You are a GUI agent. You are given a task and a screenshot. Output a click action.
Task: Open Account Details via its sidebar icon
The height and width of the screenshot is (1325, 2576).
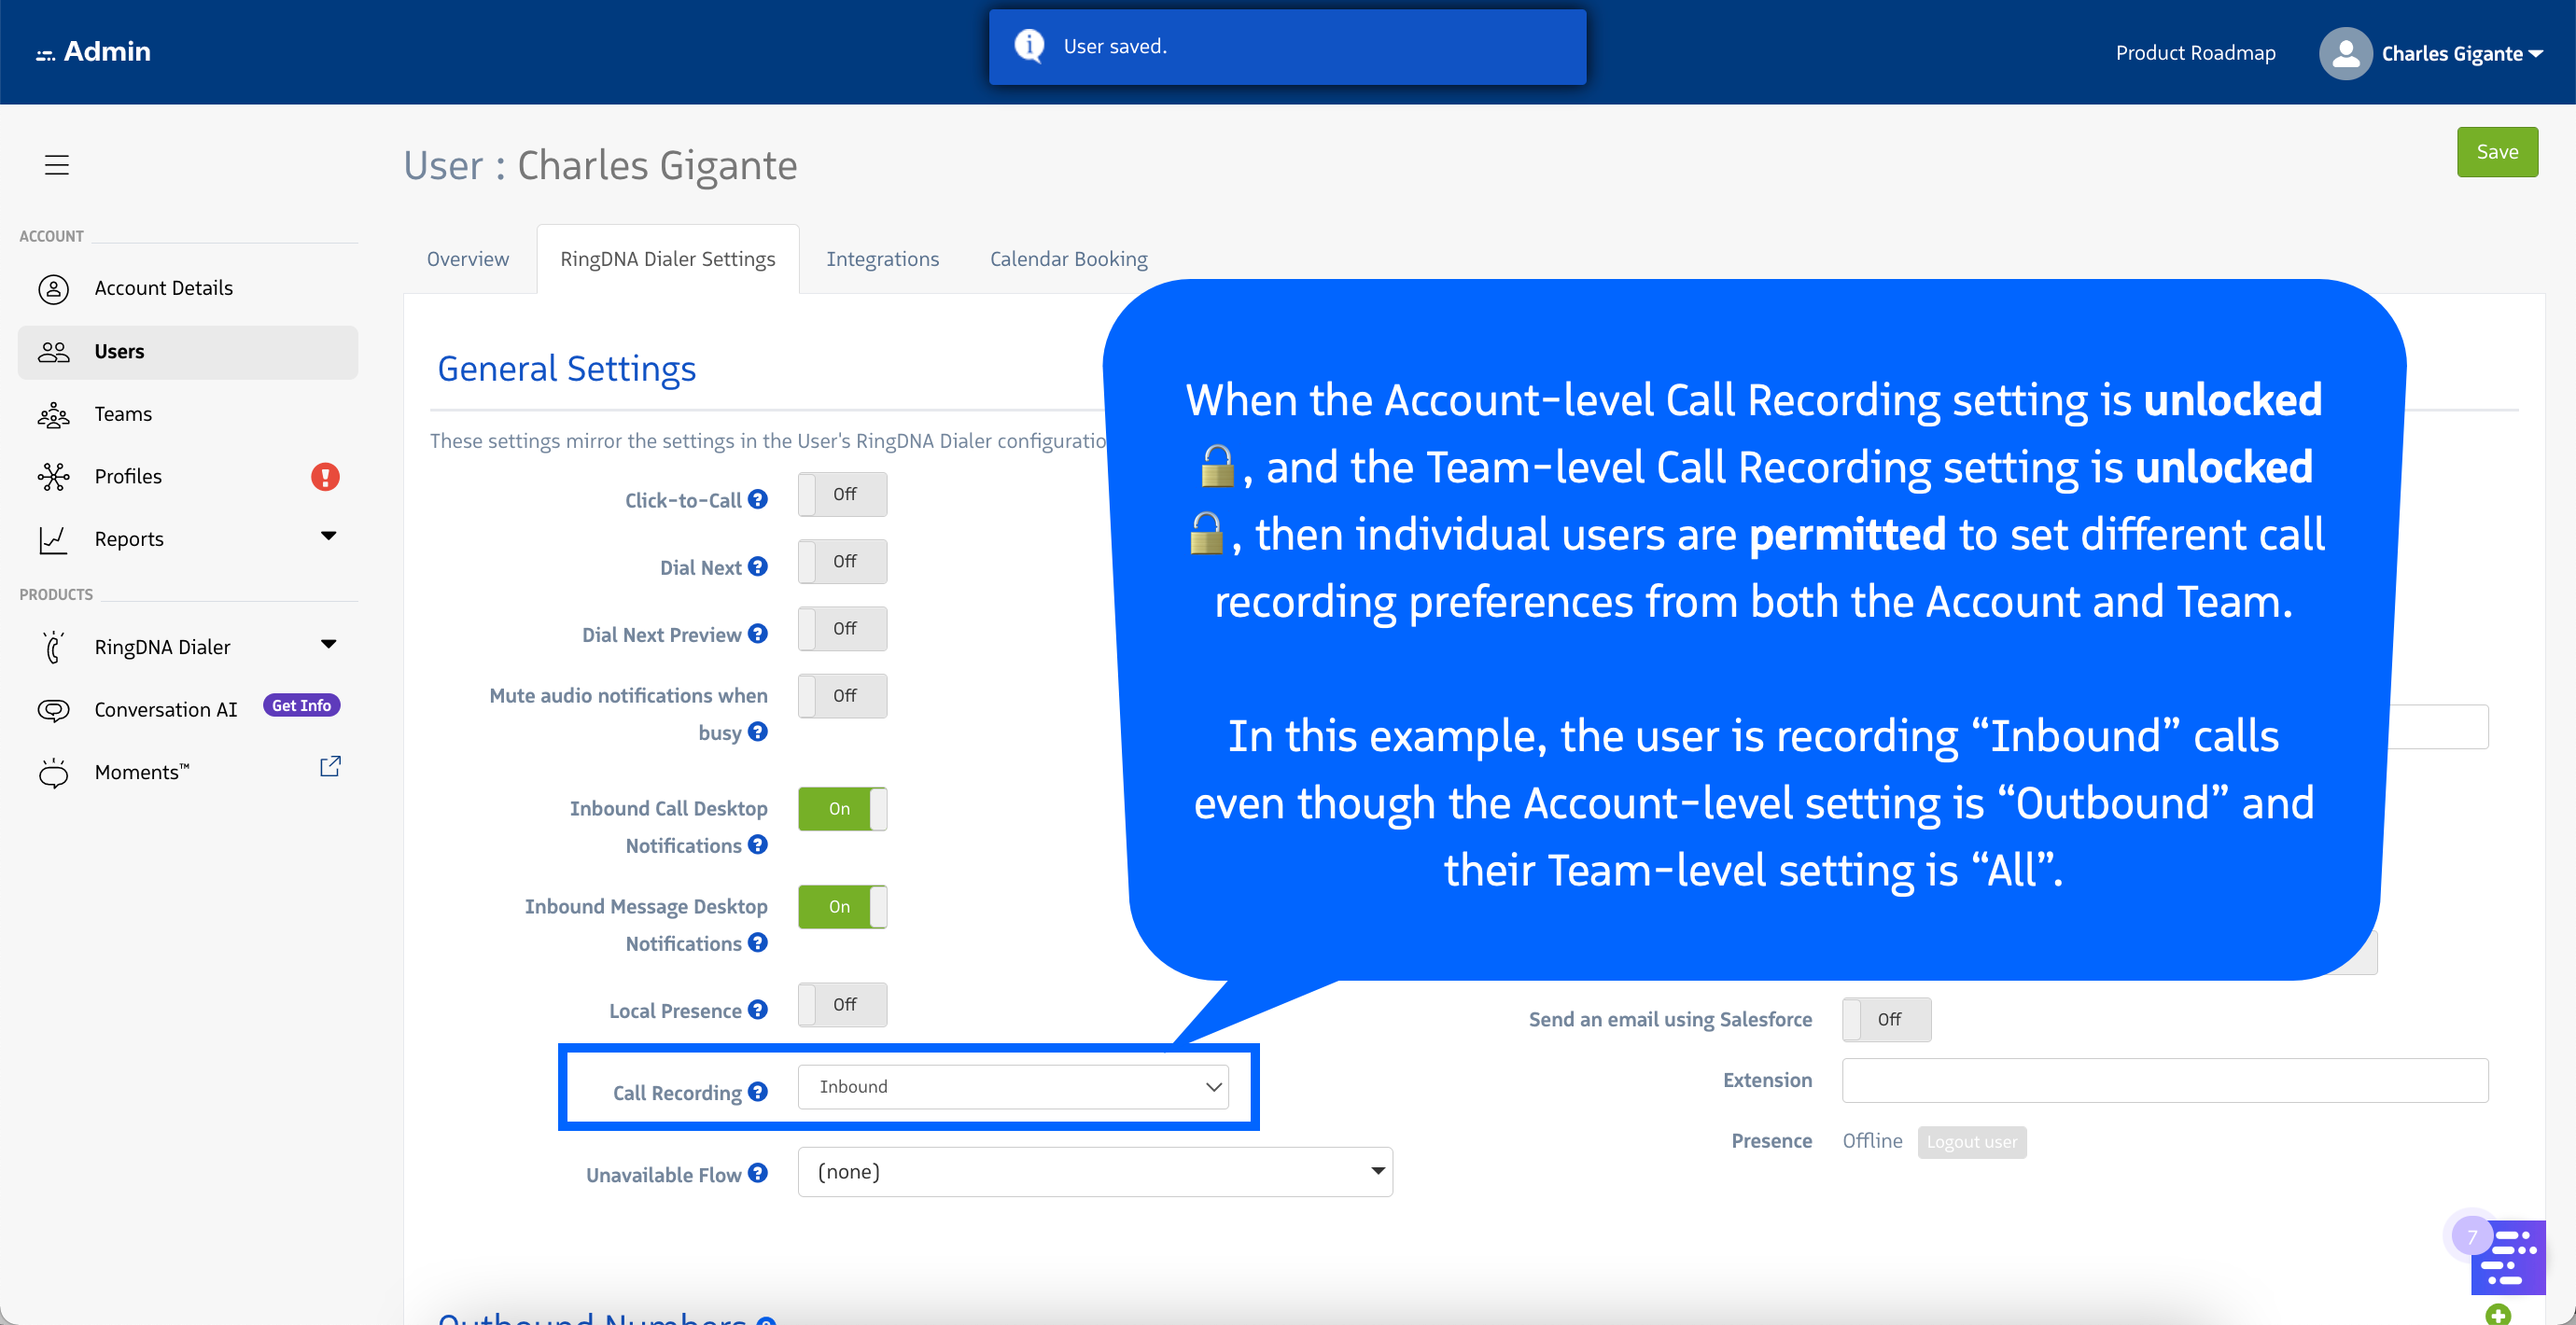(53, 288)
